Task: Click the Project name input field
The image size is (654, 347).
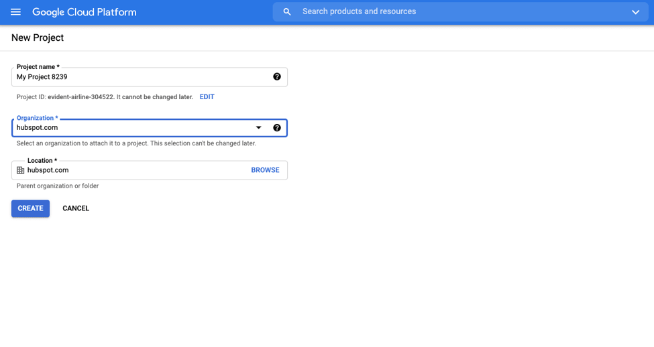Action: click(x=150, y=77)
